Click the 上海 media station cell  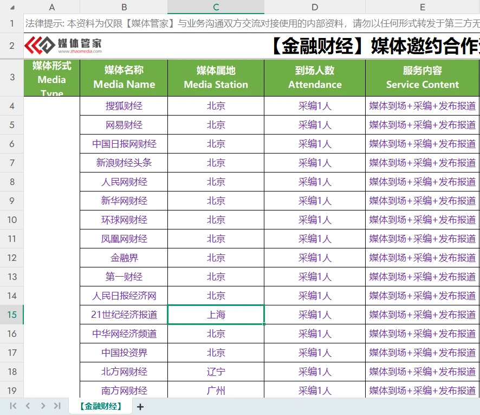coord(216,315)
